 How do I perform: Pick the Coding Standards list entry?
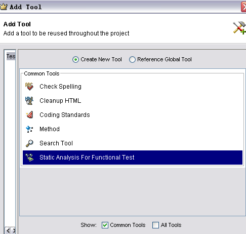pyautogui.click(x=133, y=115)
